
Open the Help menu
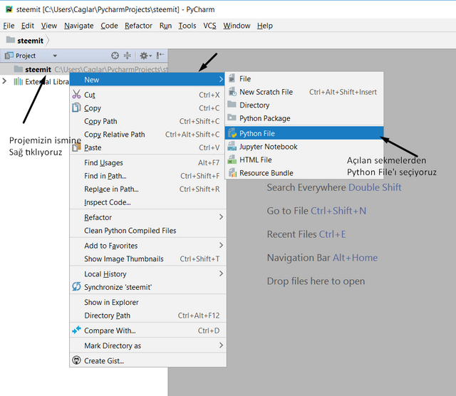click(x=264, y=26)
